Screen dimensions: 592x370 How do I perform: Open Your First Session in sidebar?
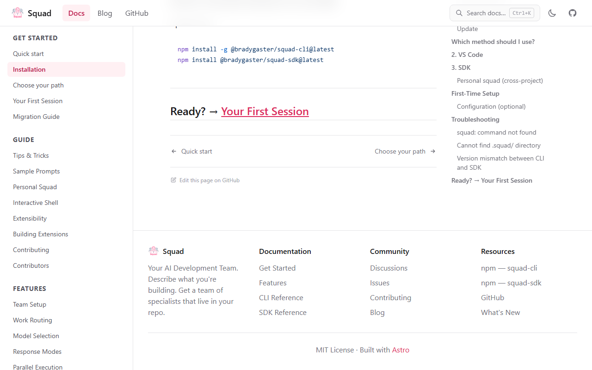[x=66, y=101]
